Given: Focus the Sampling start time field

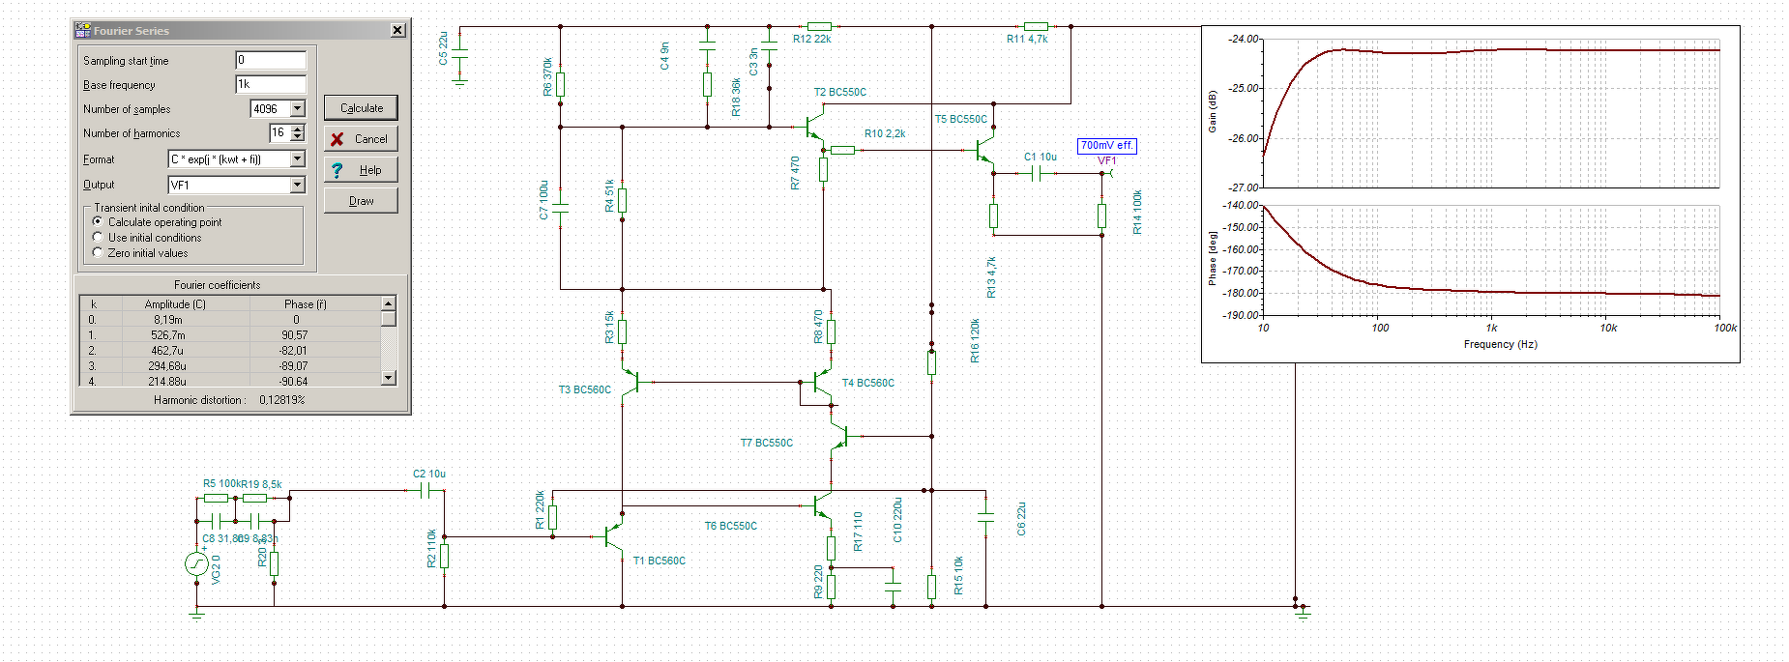Looking at the screenshot, I should click(271, 60).
